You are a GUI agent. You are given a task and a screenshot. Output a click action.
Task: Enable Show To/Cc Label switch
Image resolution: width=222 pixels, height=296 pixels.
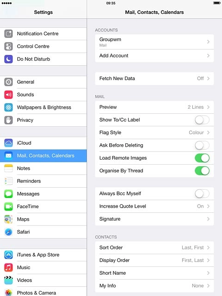pyautogui.click(x=202, y=120)
